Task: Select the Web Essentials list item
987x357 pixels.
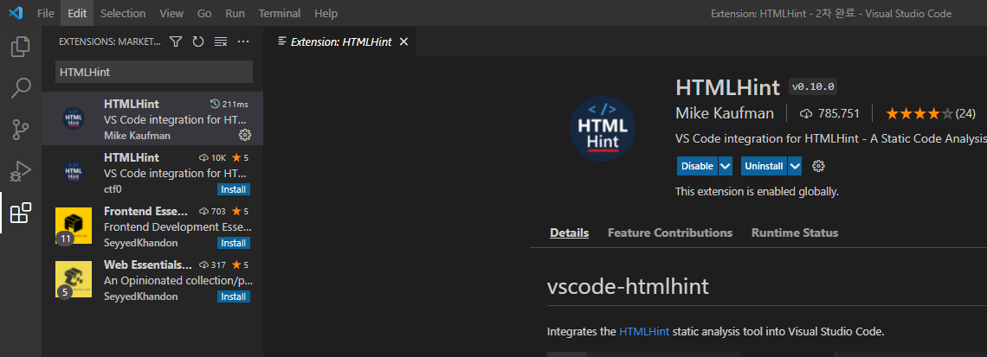Action: pos(152,278)
